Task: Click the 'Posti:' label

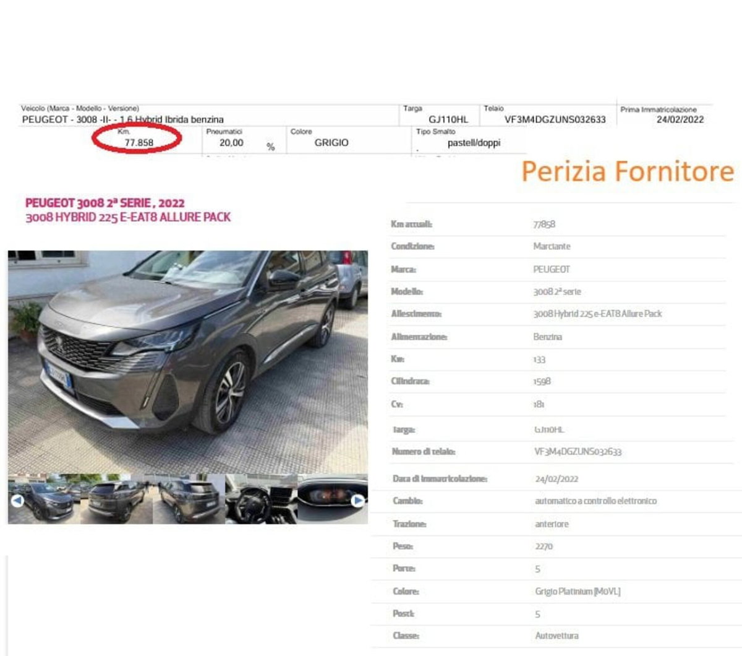Action: 403,613
